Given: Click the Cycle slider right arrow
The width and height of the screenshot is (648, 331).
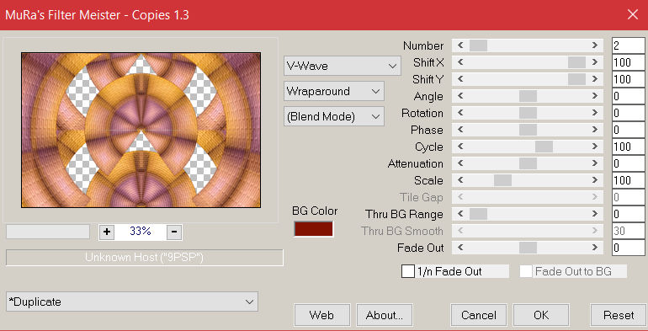Looking at the screenshot, I should pyautogui.click(x=595, y=147).
